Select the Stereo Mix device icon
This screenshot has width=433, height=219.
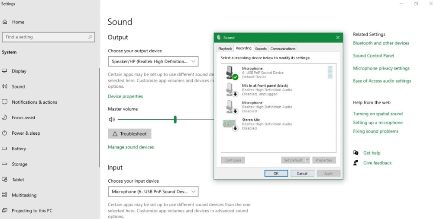(230, 124)
